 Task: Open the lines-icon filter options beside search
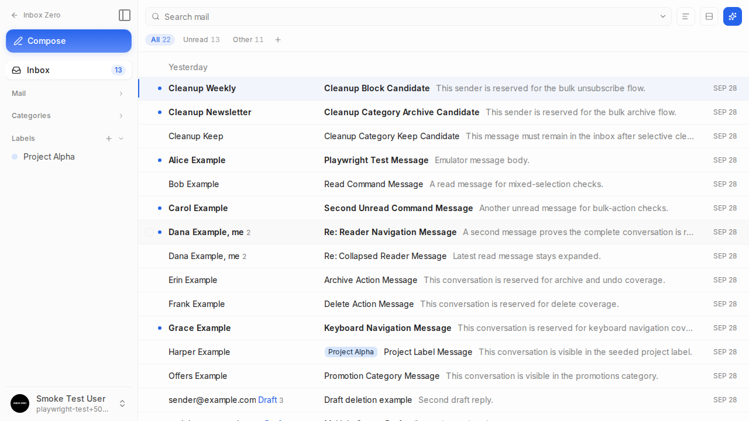tap(686, 16)
